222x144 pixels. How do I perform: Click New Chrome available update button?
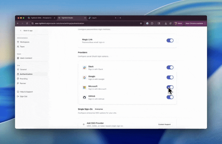click(x=194, y=23)
